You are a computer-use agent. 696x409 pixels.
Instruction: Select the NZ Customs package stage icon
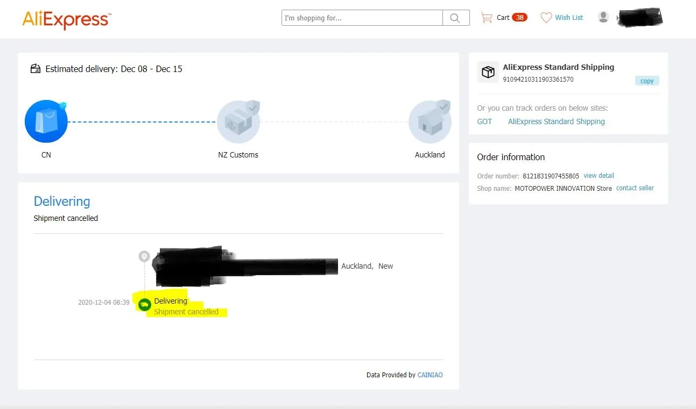[238, 121]
